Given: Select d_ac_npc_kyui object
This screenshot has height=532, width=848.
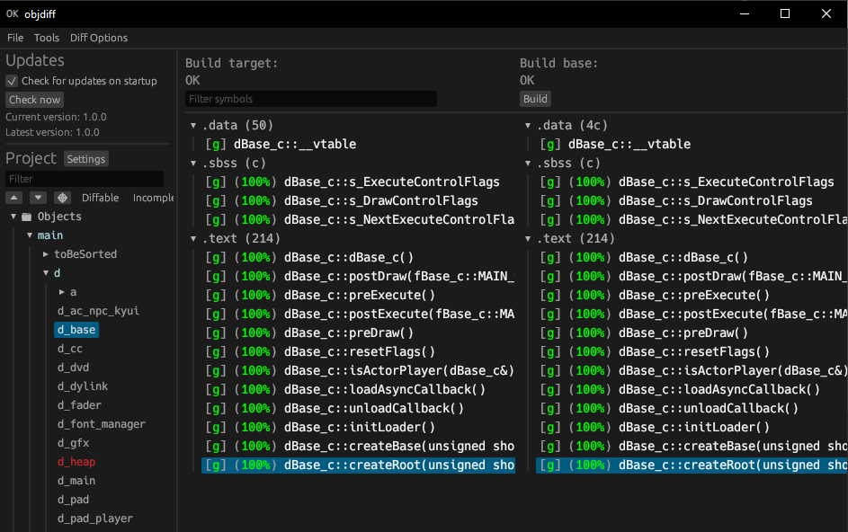Looking at the screenshot, I should (x=98, y=311).
